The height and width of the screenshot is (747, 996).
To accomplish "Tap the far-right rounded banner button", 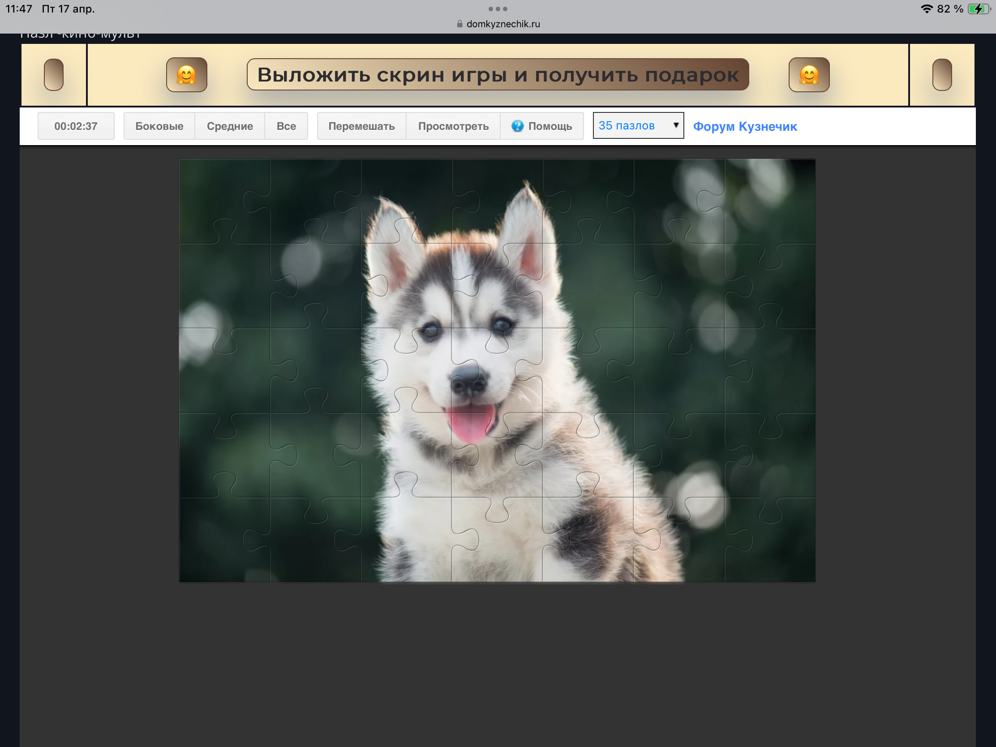I will [941, 75].
